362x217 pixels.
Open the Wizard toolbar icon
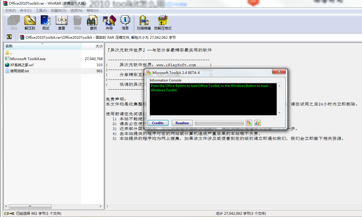109,23
